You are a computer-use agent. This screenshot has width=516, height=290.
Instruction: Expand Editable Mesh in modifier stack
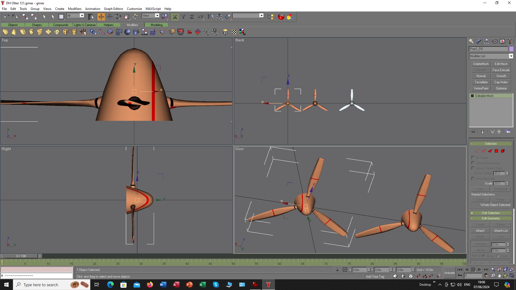click(x=472, y=96)
